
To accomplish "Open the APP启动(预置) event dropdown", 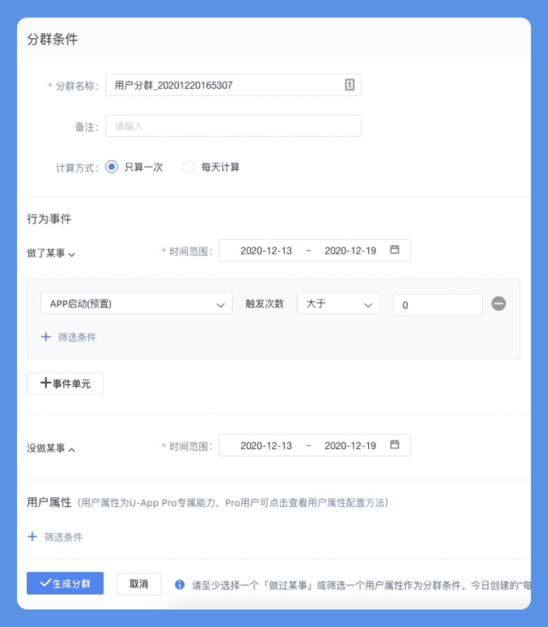I will point(136,304).
